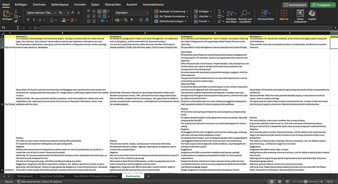
Task: Click the Löschen cells button
Action: click(x=202, y=16)
